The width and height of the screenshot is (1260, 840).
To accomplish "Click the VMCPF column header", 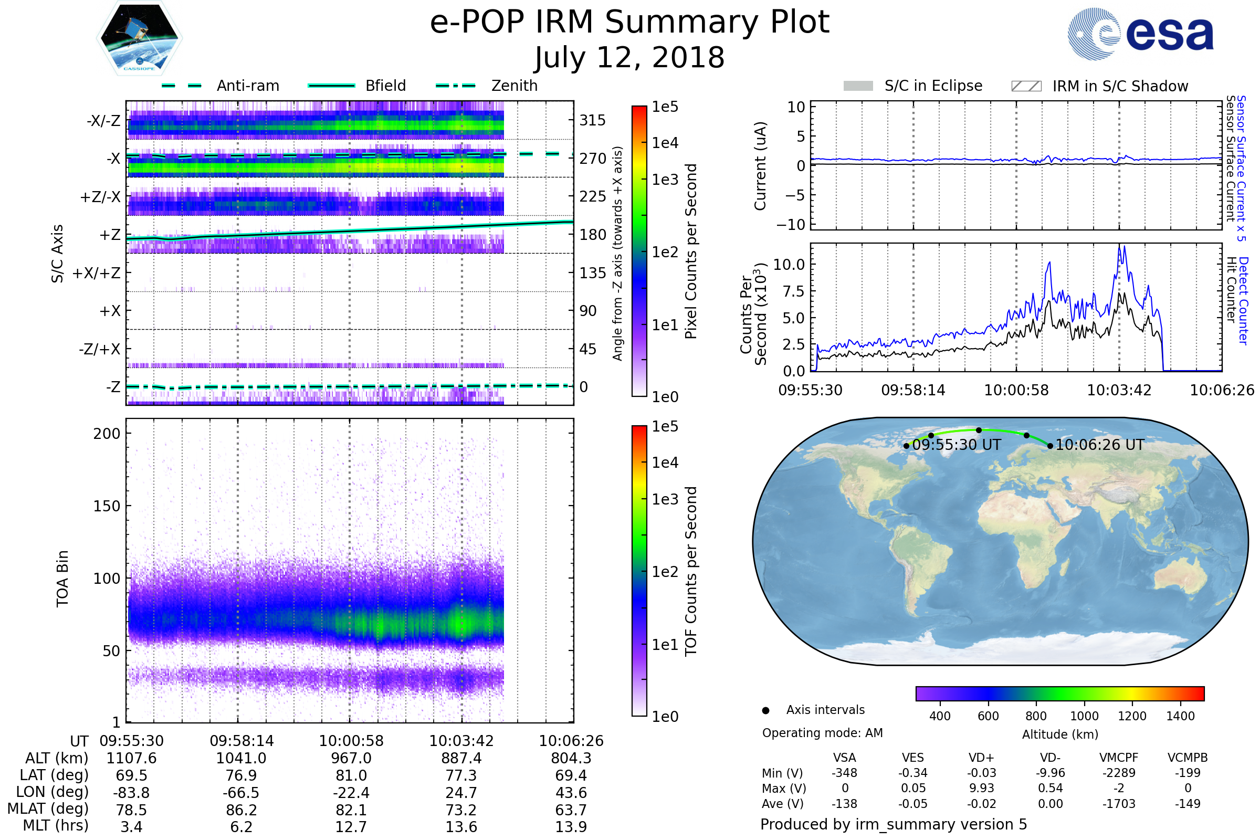I will (1119, 758).
